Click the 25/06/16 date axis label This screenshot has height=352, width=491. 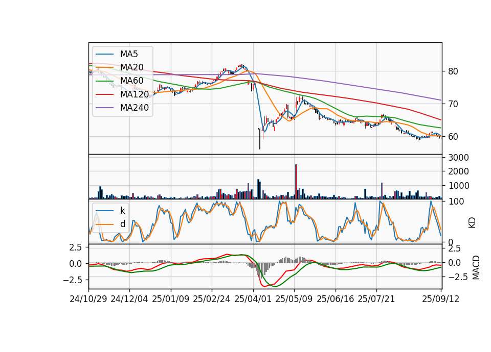[x=335, y=299]
